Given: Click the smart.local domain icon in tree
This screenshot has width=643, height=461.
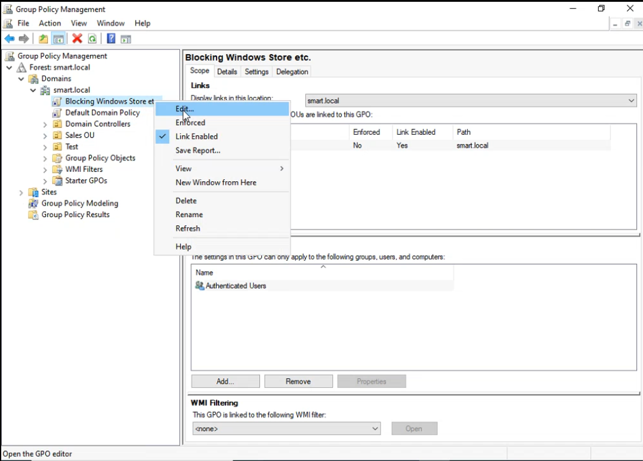Looking at the screenshot, I should point(45,90).
